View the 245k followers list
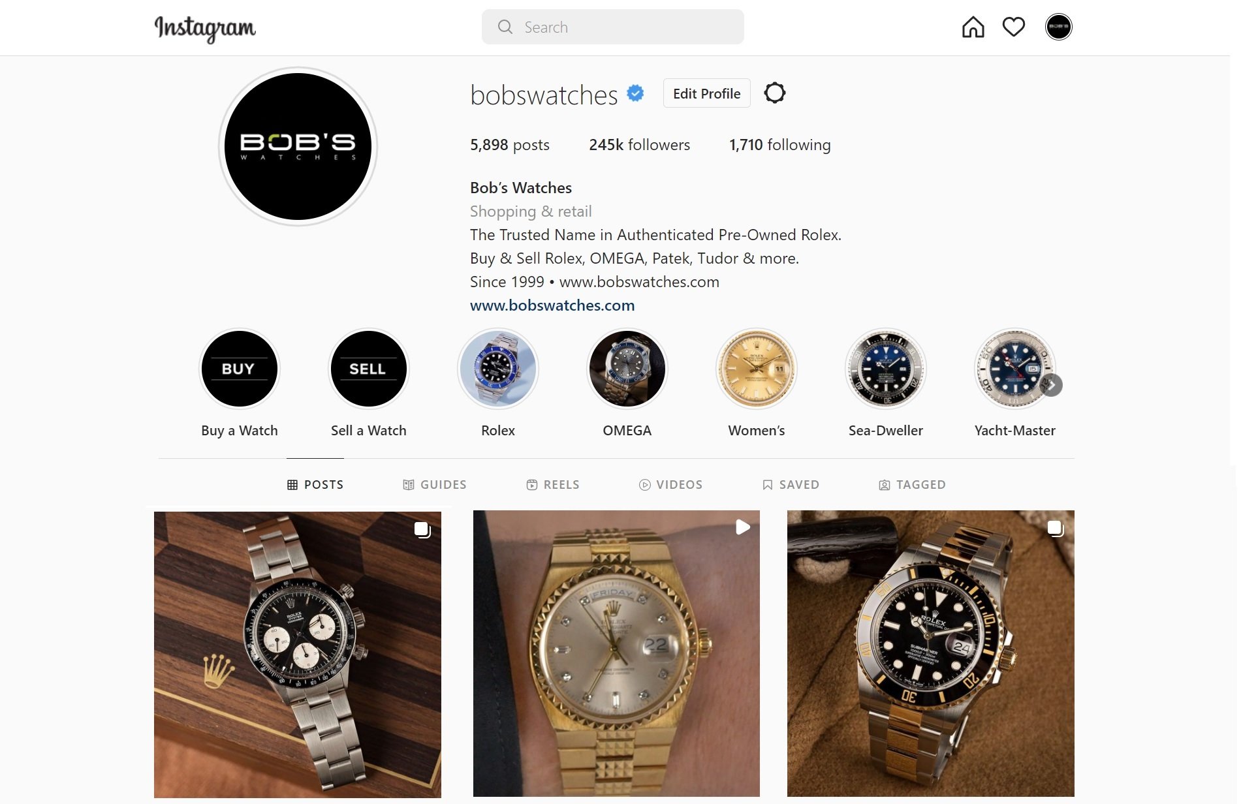This screenshot has width=1241, height=804. (639, 145)
